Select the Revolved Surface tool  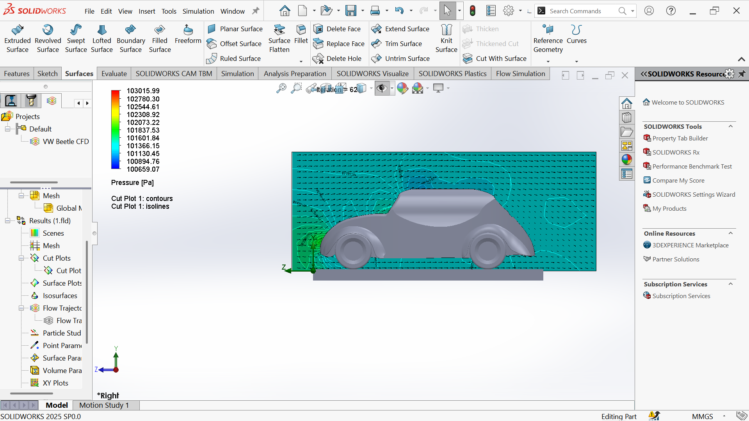point(48,39)
